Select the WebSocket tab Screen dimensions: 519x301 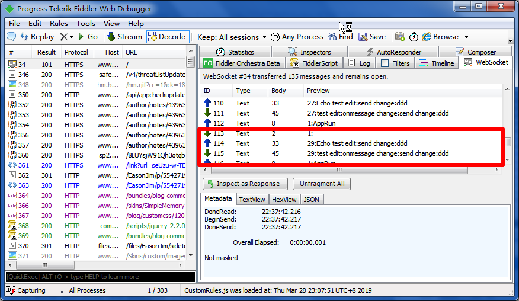(486, 62)
